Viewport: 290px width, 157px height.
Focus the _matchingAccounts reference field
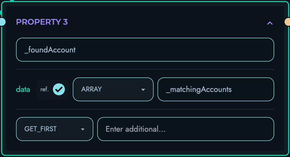(x=216, y=89)
